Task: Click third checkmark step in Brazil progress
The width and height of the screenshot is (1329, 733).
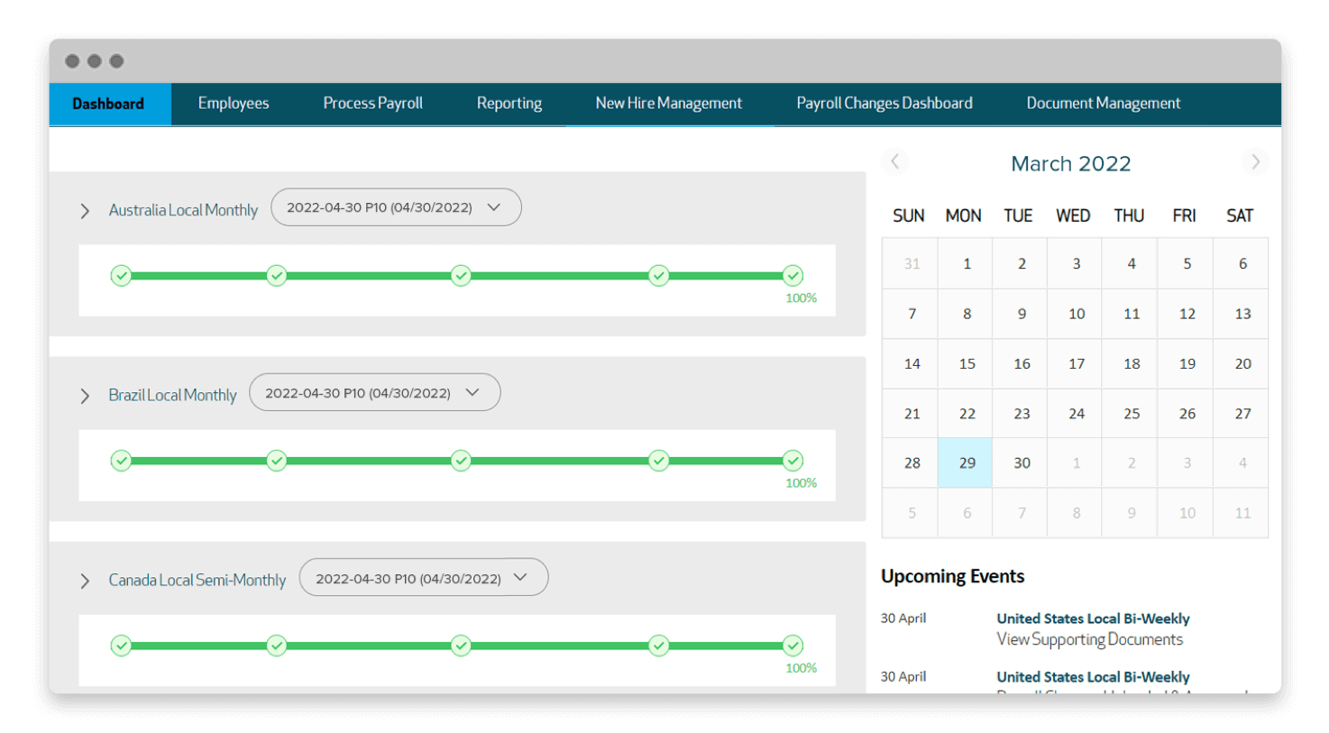Action: (461, 461)
